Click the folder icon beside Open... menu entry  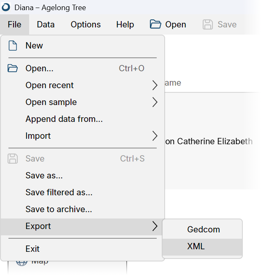pyautogui.click(x=13, y=68)
